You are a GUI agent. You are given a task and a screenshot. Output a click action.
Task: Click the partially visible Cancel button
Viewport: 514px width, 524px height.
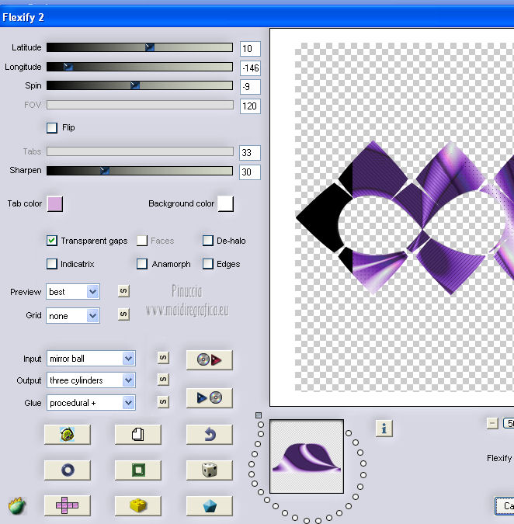point(505,506)
